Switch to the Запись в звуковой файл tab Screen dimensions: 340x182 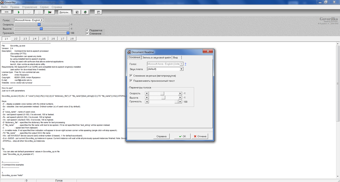point(157,57)
